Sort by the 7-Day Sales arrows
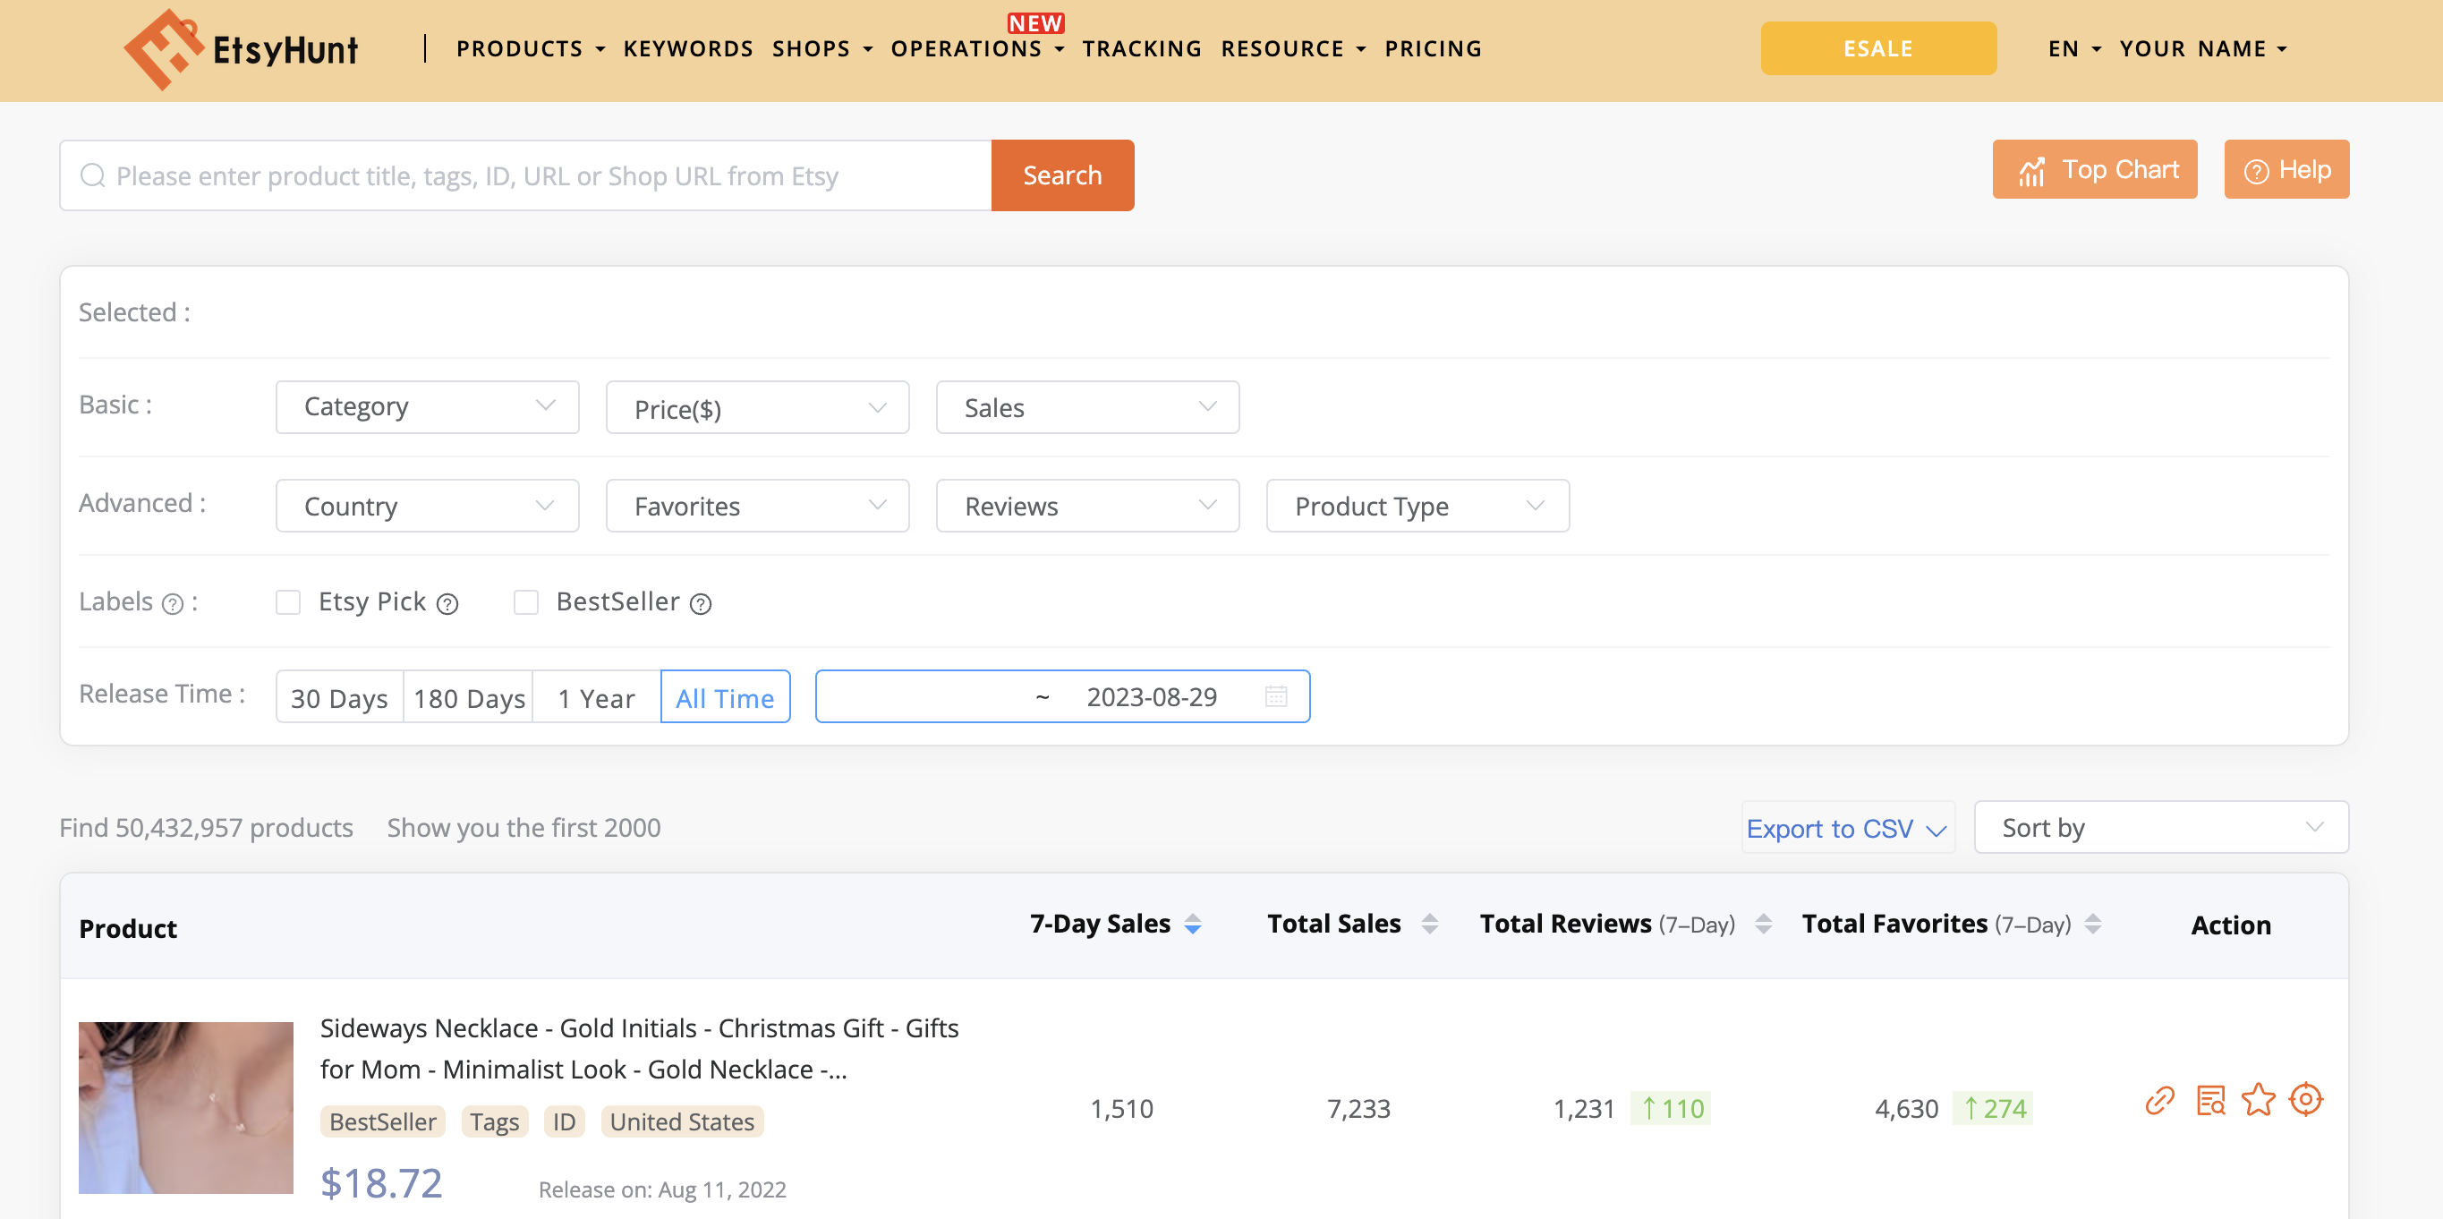This screenshot has width=2443, height=1219. point(1193,924)
